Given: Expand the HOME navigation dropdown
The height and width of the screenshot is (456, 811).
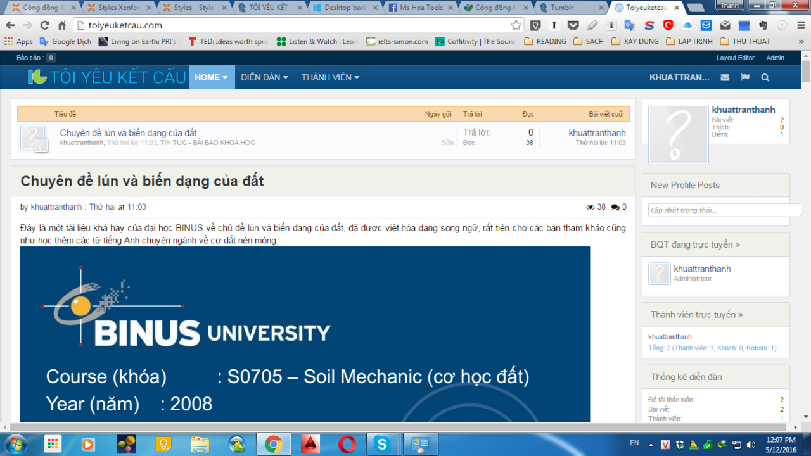Looking at the screenshot, I should pyautogui.click(x=211, y=77).
